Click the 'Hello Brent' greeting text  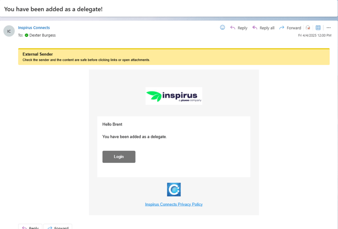point(112,125)
